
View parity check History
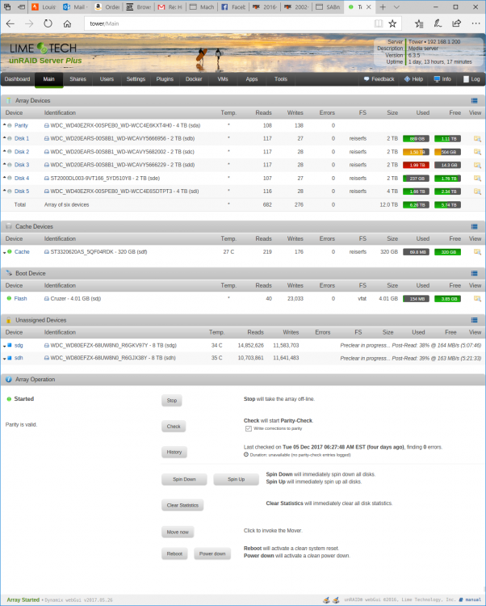pyautogui.click(x=174, y=452)
